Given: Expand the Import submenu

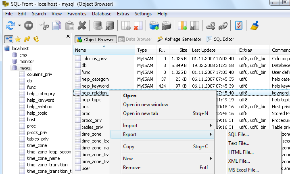Looking at the screenshot, I should (x=163, y=126).
